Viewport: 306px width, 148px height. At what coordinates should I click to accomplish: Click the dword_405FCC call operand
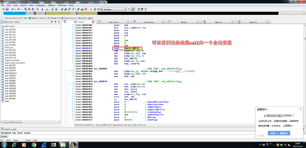click(x=132, y=48)
